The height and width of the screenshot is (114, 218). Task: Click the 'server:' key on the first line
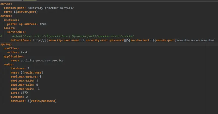pos(6,4)
